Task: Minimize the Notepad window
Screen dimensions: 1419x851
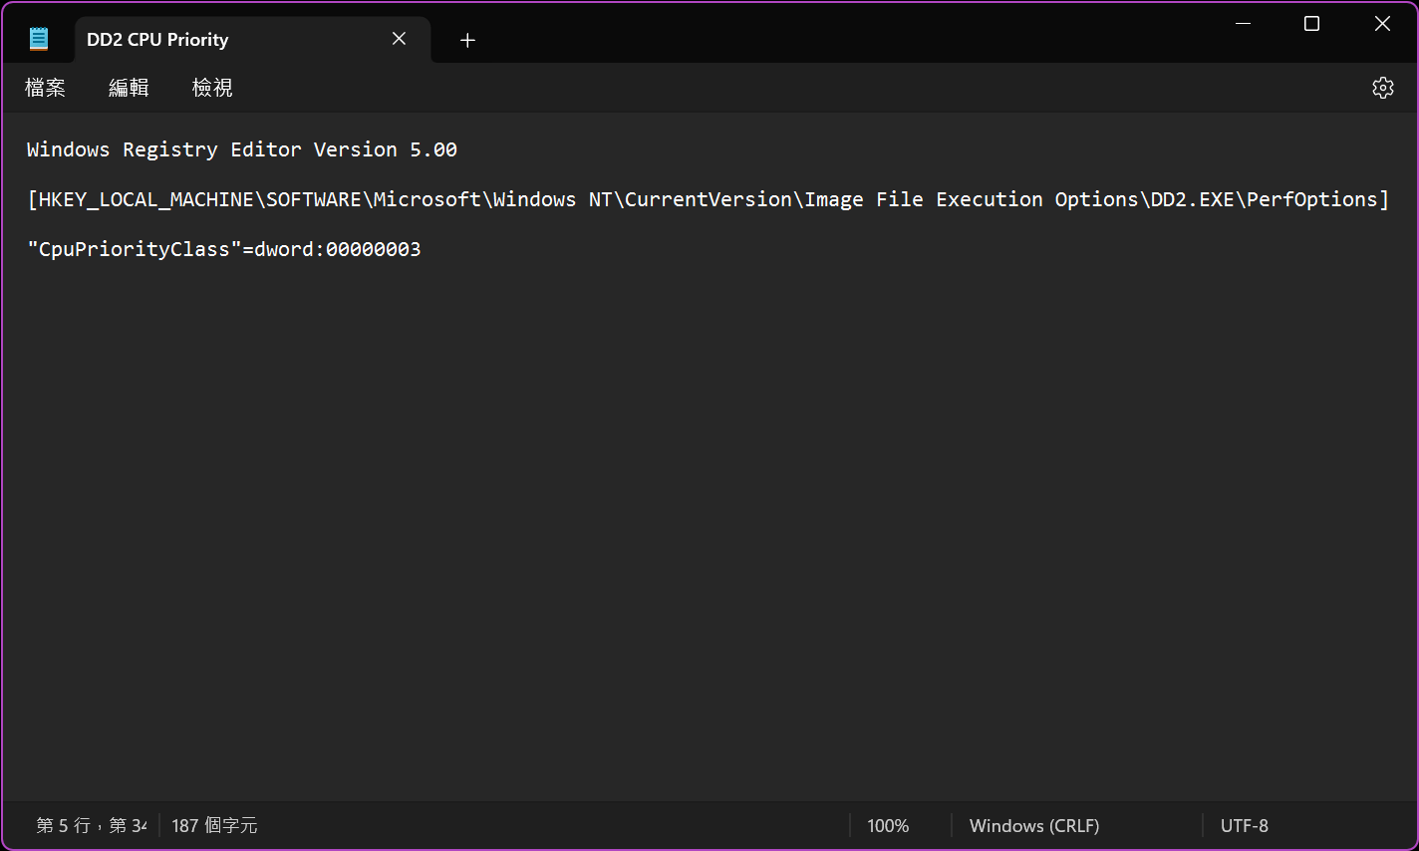Action: (x=1243, y=24)
